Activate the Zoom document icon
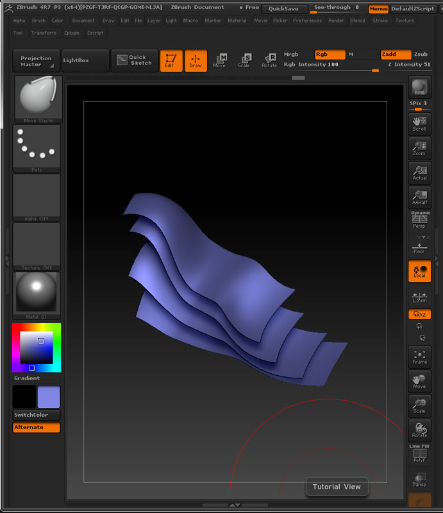 [x=419, y=148]
